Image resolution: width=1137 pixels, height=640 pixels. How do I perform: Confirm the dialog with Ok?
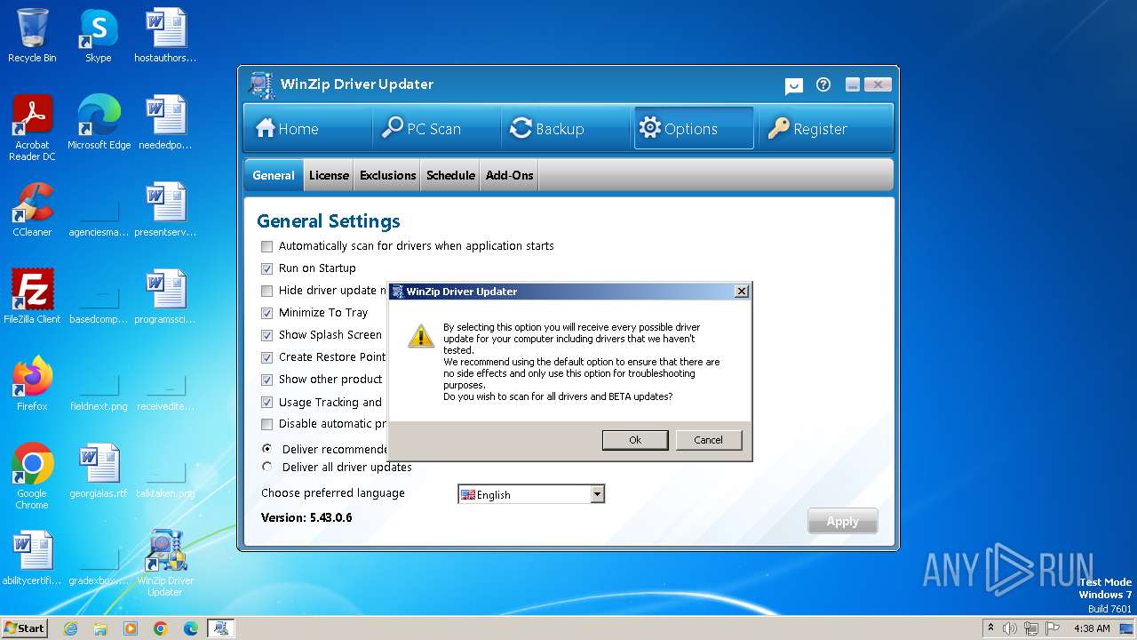pos(635,440)
